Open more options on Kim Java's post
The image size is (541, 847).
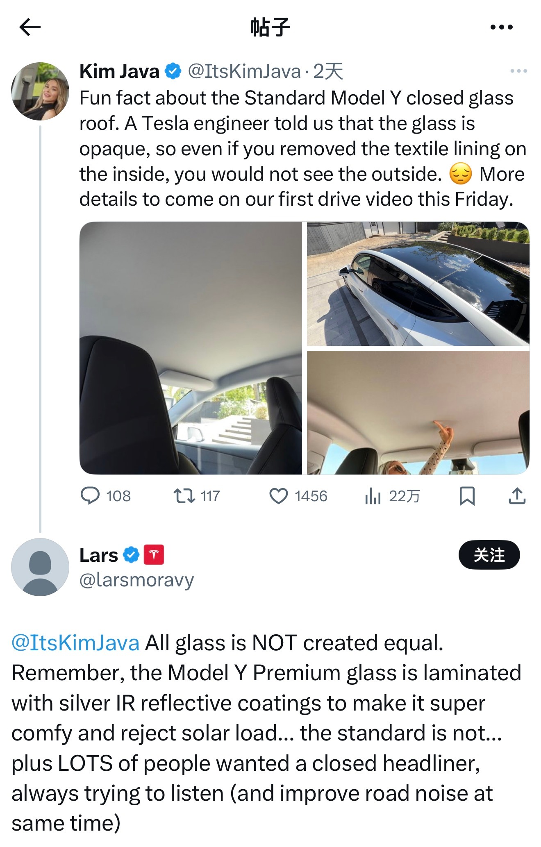pyautogui.click(x=518, y=71)
